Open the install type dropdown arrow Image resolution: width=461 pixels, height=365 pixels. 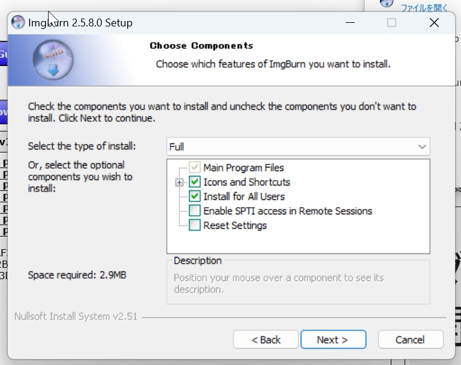tap(422, 146)
